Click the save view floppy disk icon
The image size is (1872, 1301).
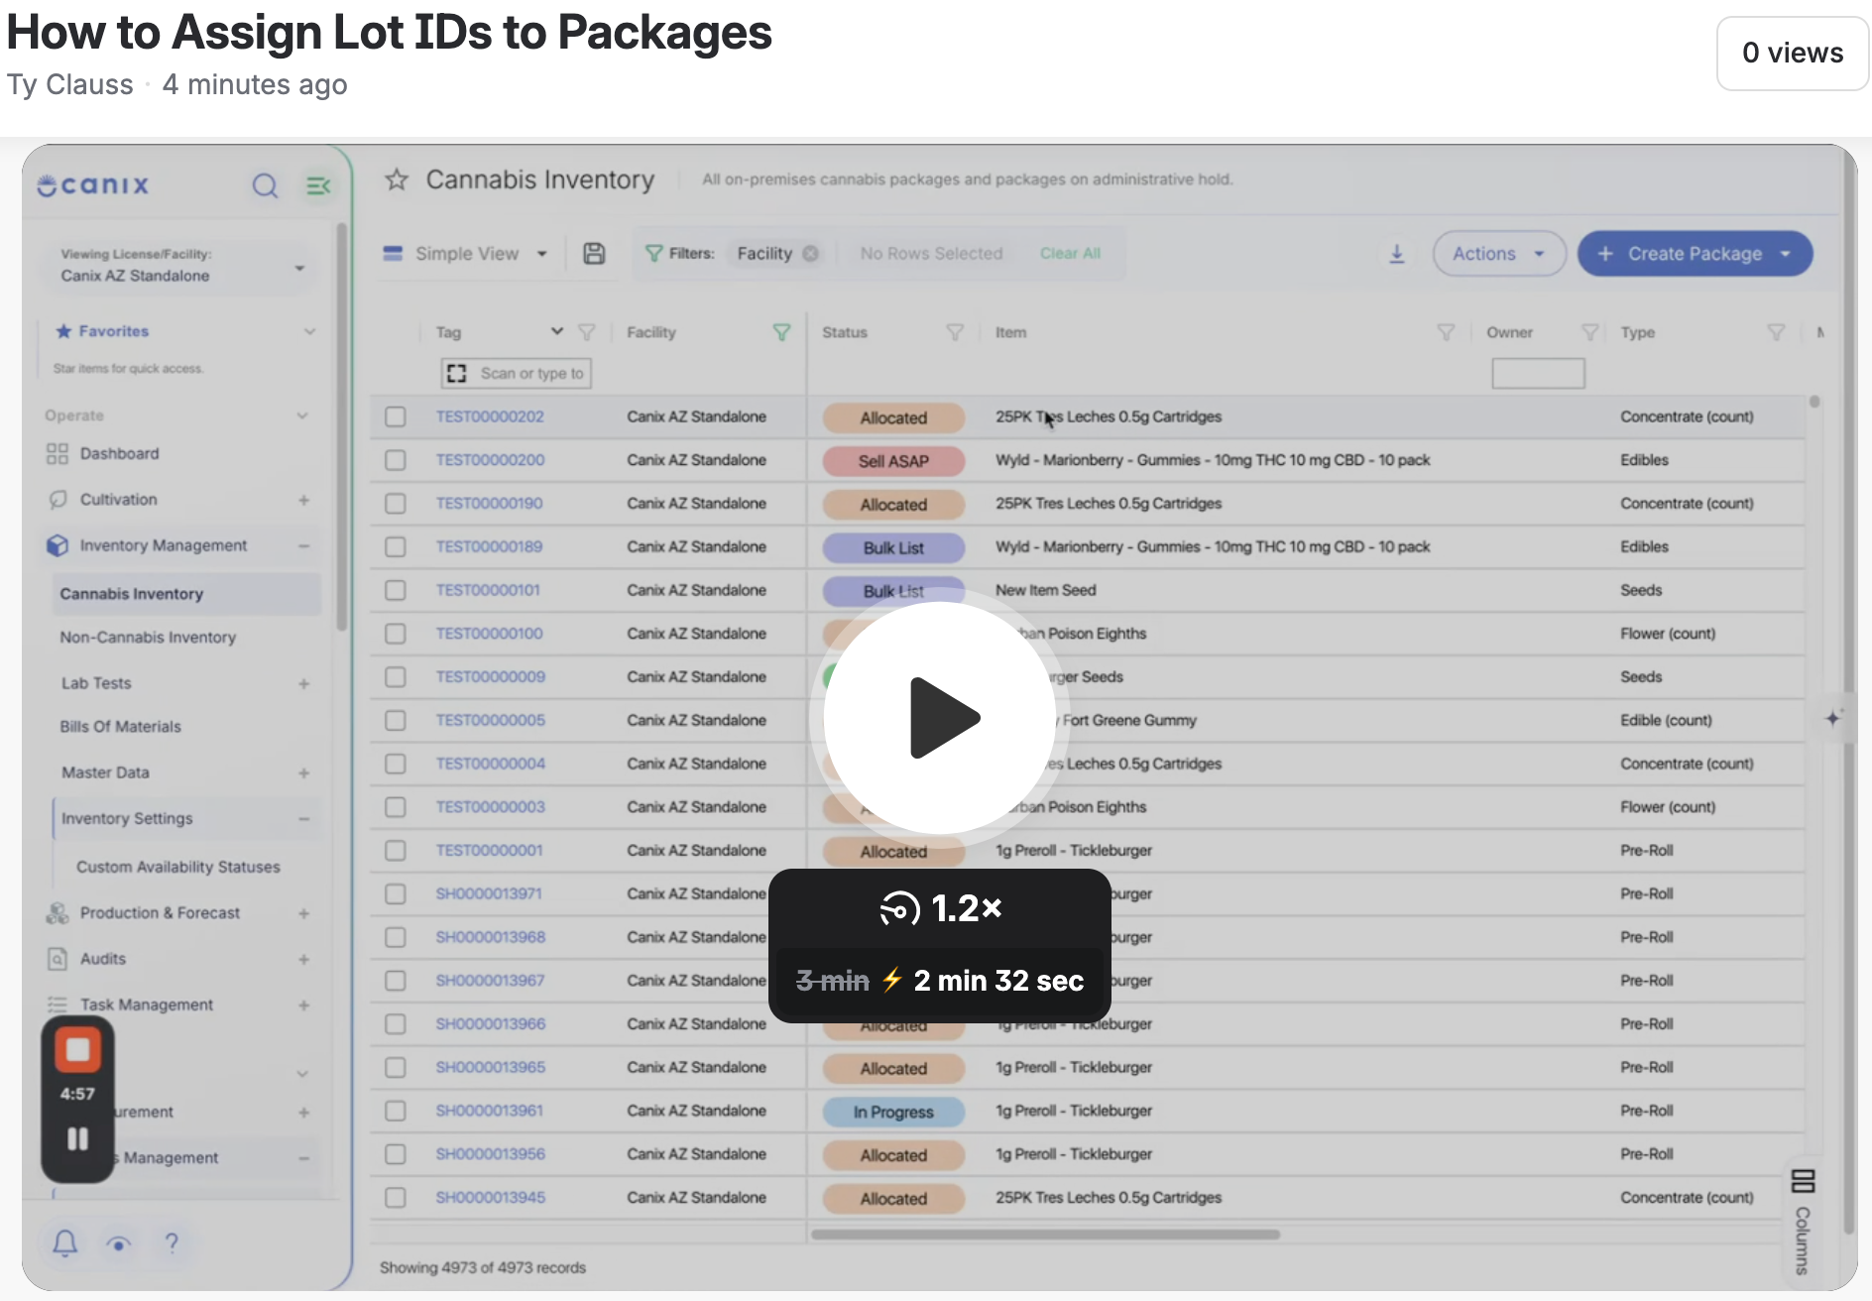594,254
